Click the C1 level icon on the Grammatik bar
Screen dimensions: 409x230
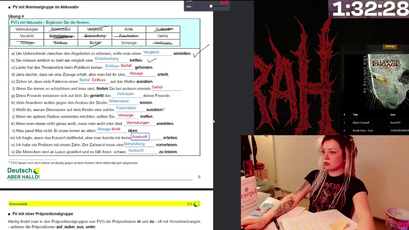click(196, 204)
